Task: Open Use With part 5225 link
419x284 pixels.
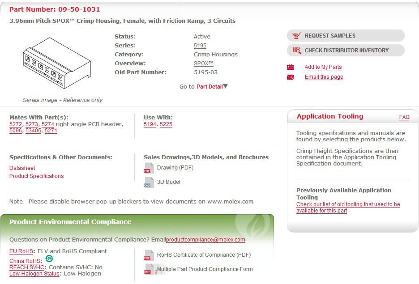Action: pos(166,124)
